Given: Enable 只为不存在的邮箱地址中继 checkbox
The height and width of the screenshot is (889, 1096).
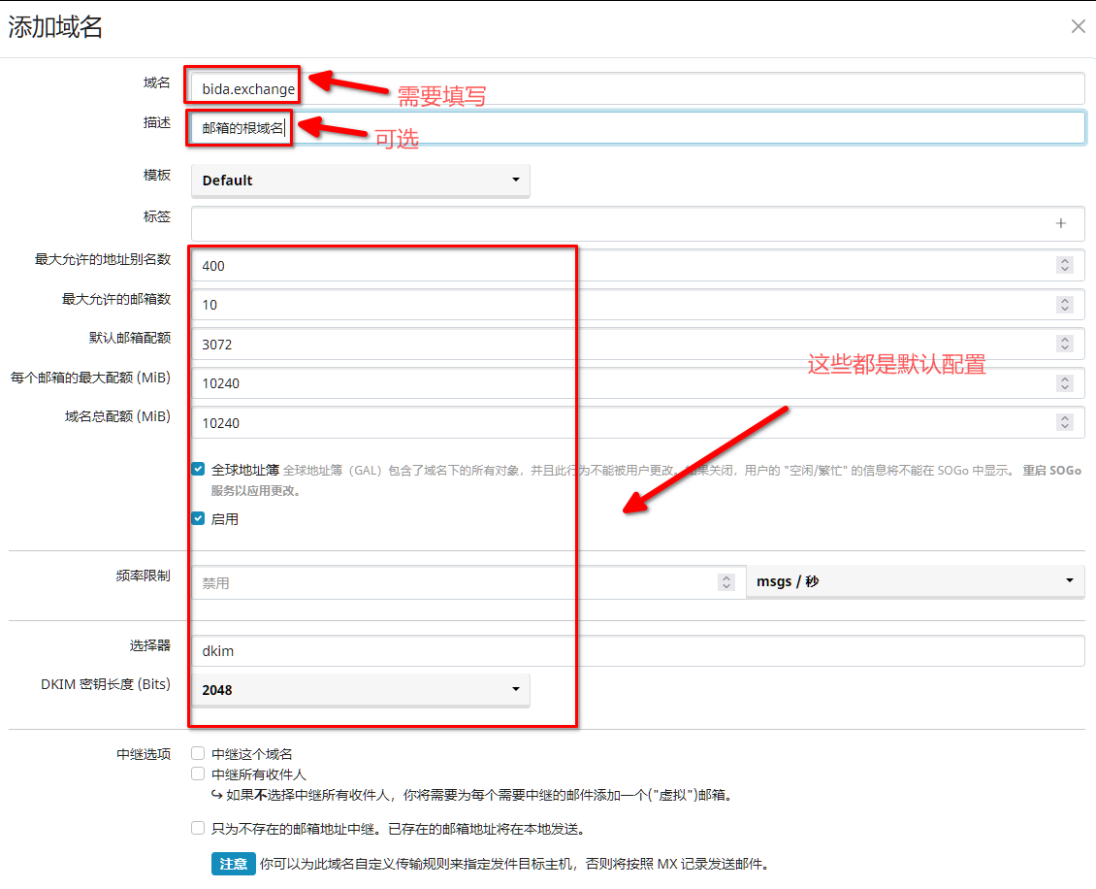Looking at the screenshot, I should (x=198, y=829).
